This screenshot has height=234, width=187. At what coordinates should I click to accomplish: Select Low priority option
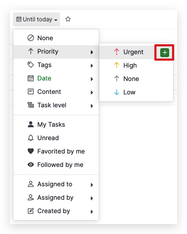pyautogui.click(x=136, y=92)
